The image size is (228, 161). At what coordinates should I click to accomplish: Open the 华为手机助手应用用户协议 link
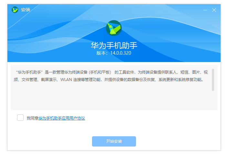point(62,118)
